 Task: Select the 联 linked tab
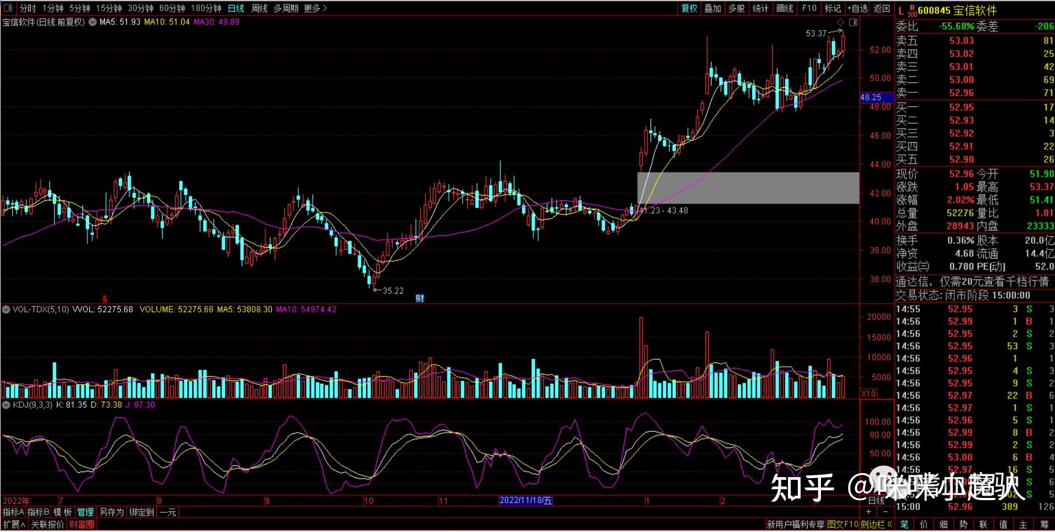983,525
